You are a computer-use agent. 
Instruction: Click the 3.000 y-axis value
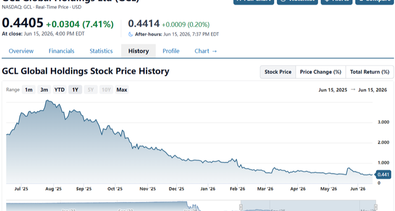point(384,122)
